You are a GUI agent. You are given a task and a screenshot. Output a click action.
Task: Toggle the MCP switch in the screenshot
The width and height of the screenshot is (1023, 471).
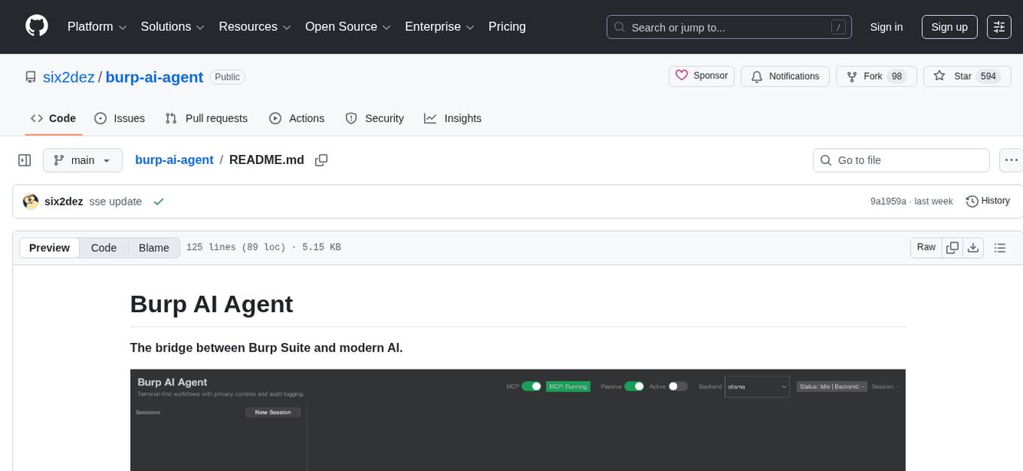pyautogui.click(x=534, y=386)
